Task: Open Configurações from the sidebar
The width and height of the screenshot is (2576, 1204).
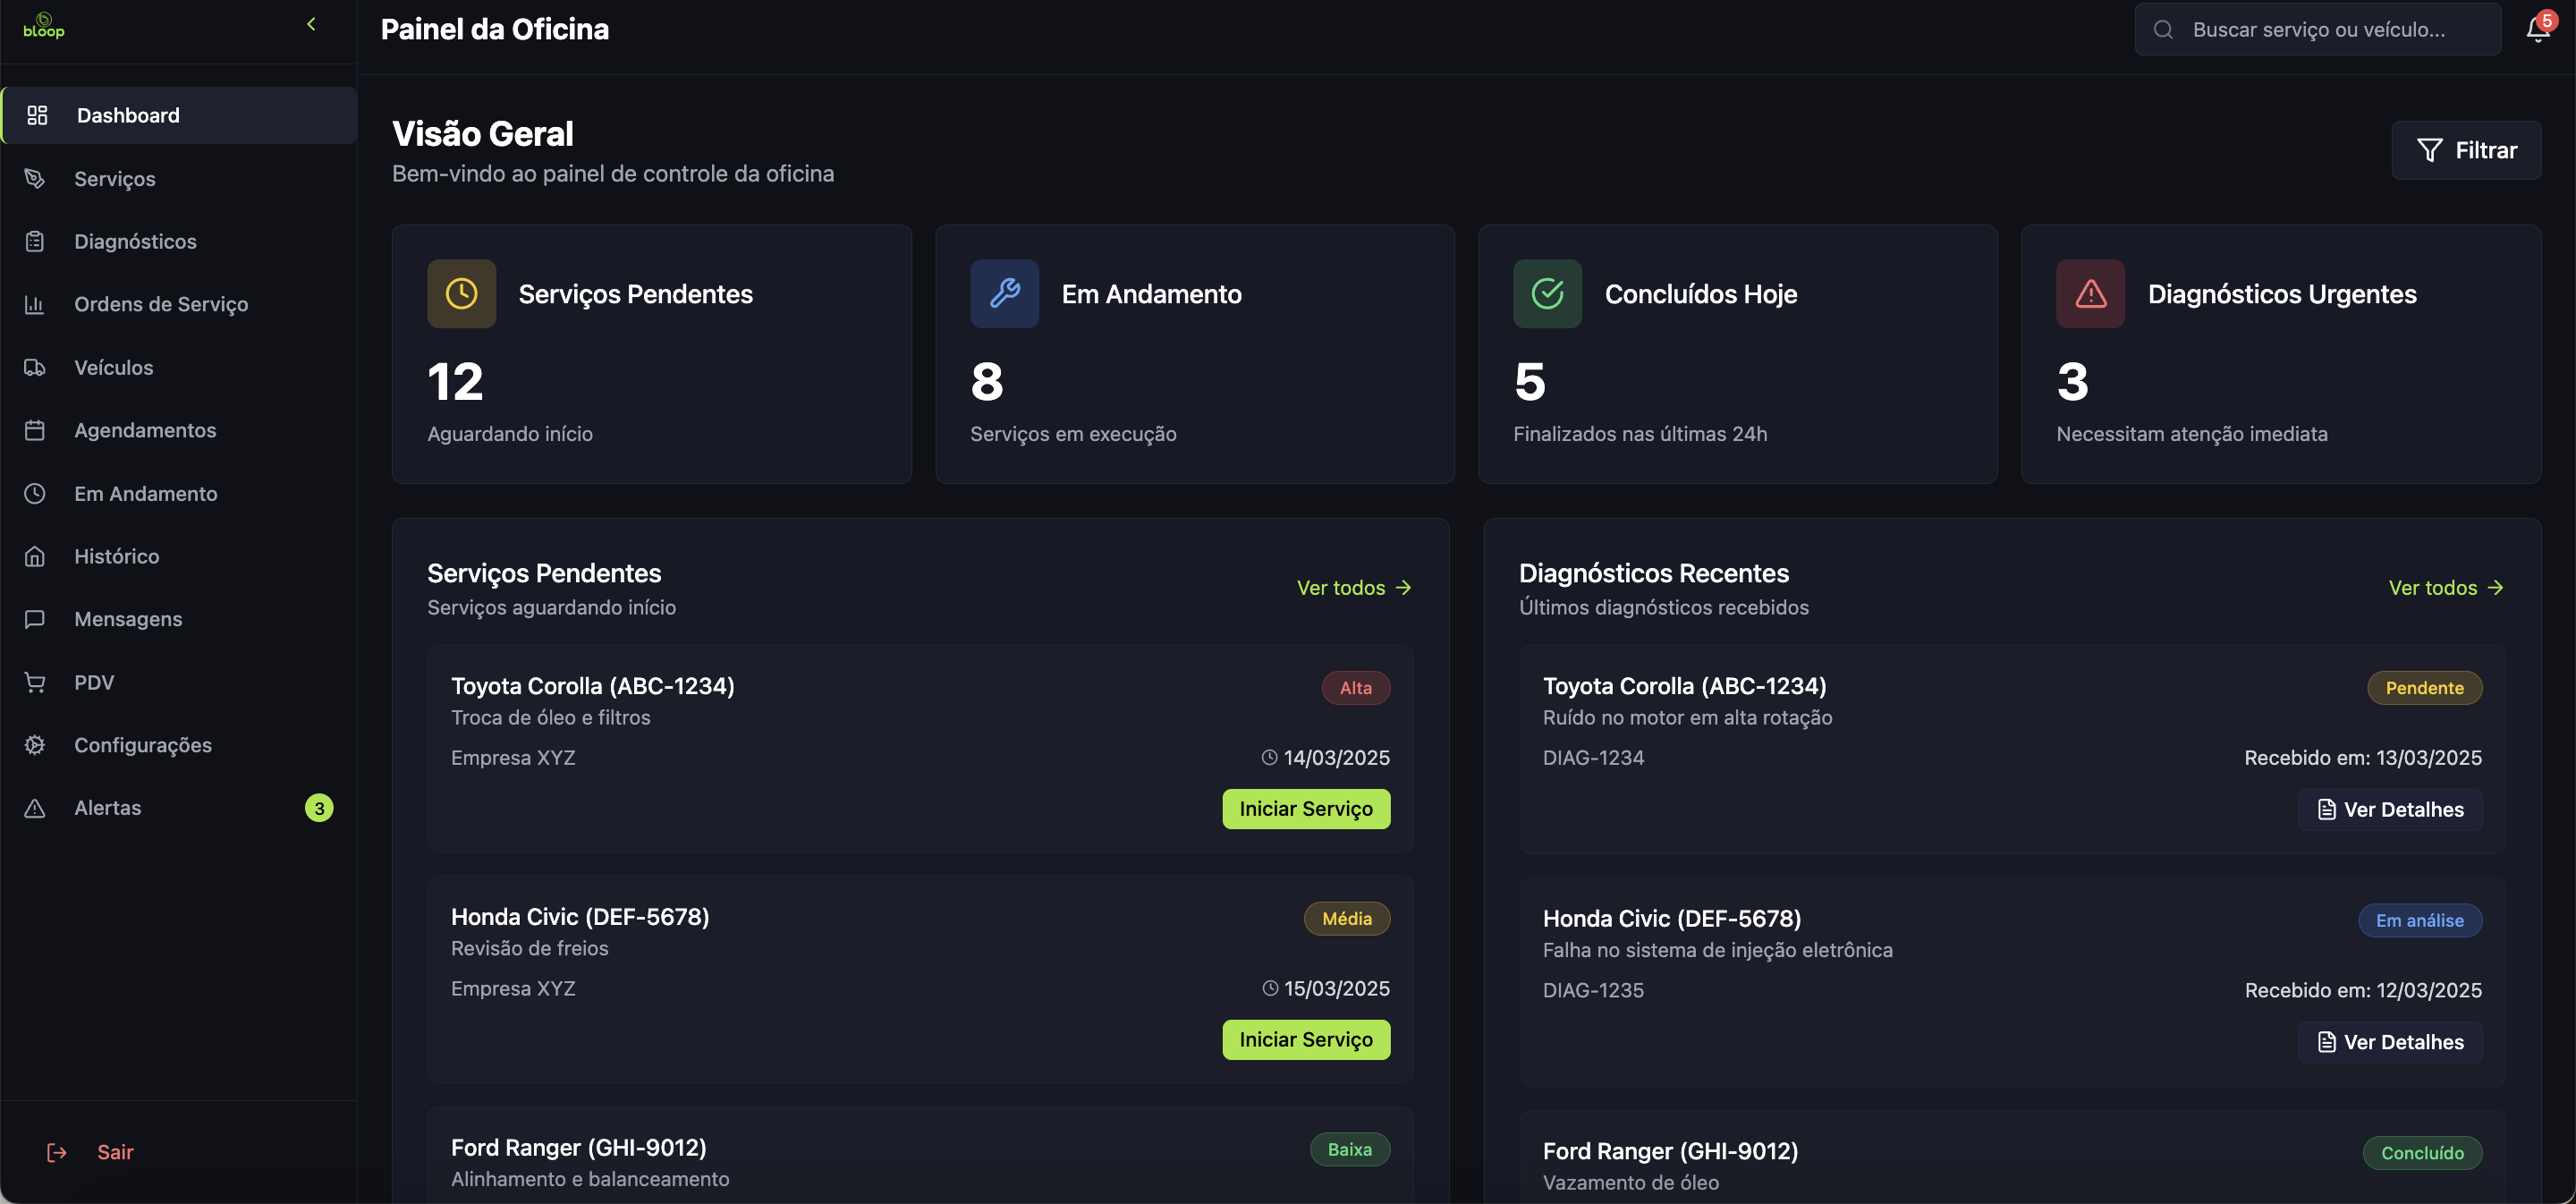Action: [143, 745]
